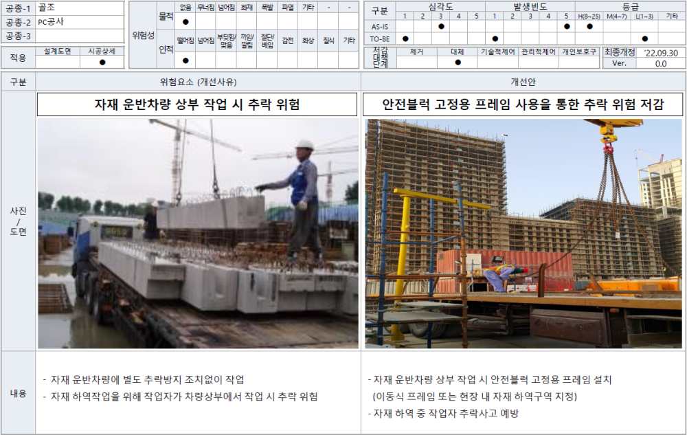The image size is (687, 435).
Task: Click the empty cell under 설계도면
Action: click(x=58, y=63)
